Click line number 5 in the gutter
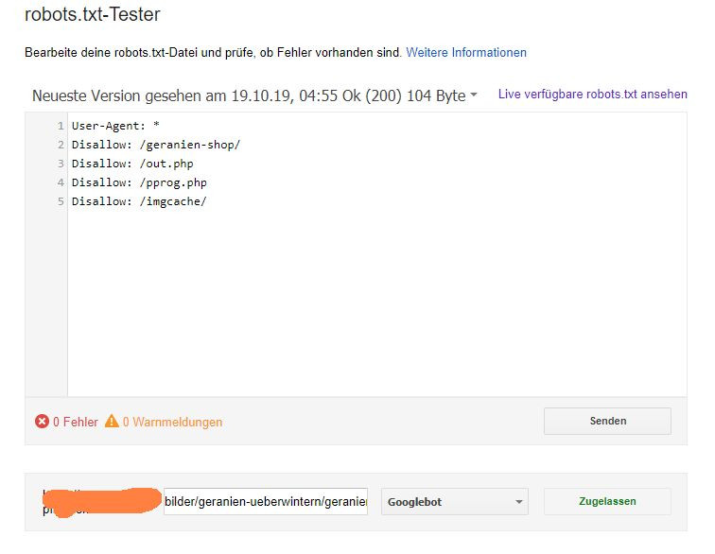This screenshot has height=554, width=715. [61, 201]
